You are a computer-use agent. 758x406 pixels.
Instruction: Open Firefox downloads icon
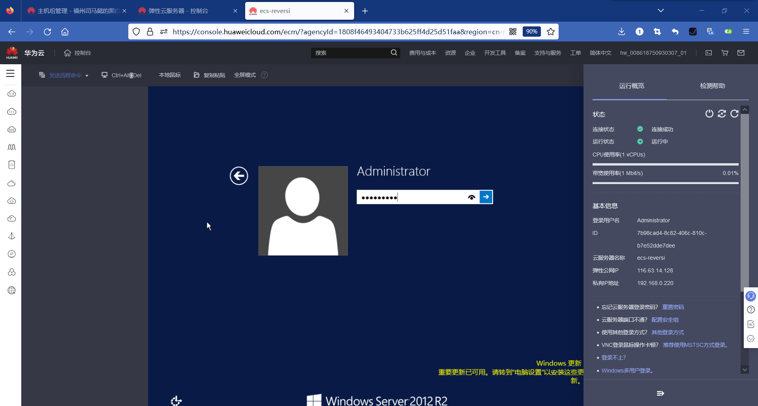point(621,32)
